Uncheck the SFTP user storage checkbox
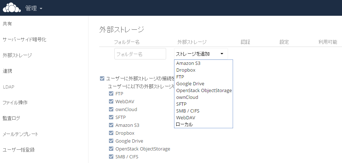The height and width of the screenshot is (163, 342). 111,117
